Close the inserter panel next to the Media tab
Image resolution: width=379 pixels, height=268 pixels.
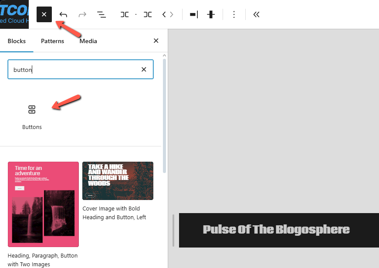pyautogui.click(x=156, y=41)
